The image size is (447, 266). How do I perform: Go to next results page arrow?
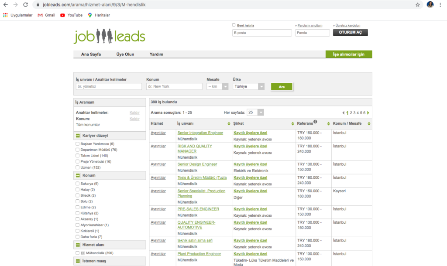[x=368, y=113]
